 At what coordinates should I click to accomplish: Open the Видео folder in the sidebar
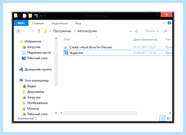tap(31, 86)
